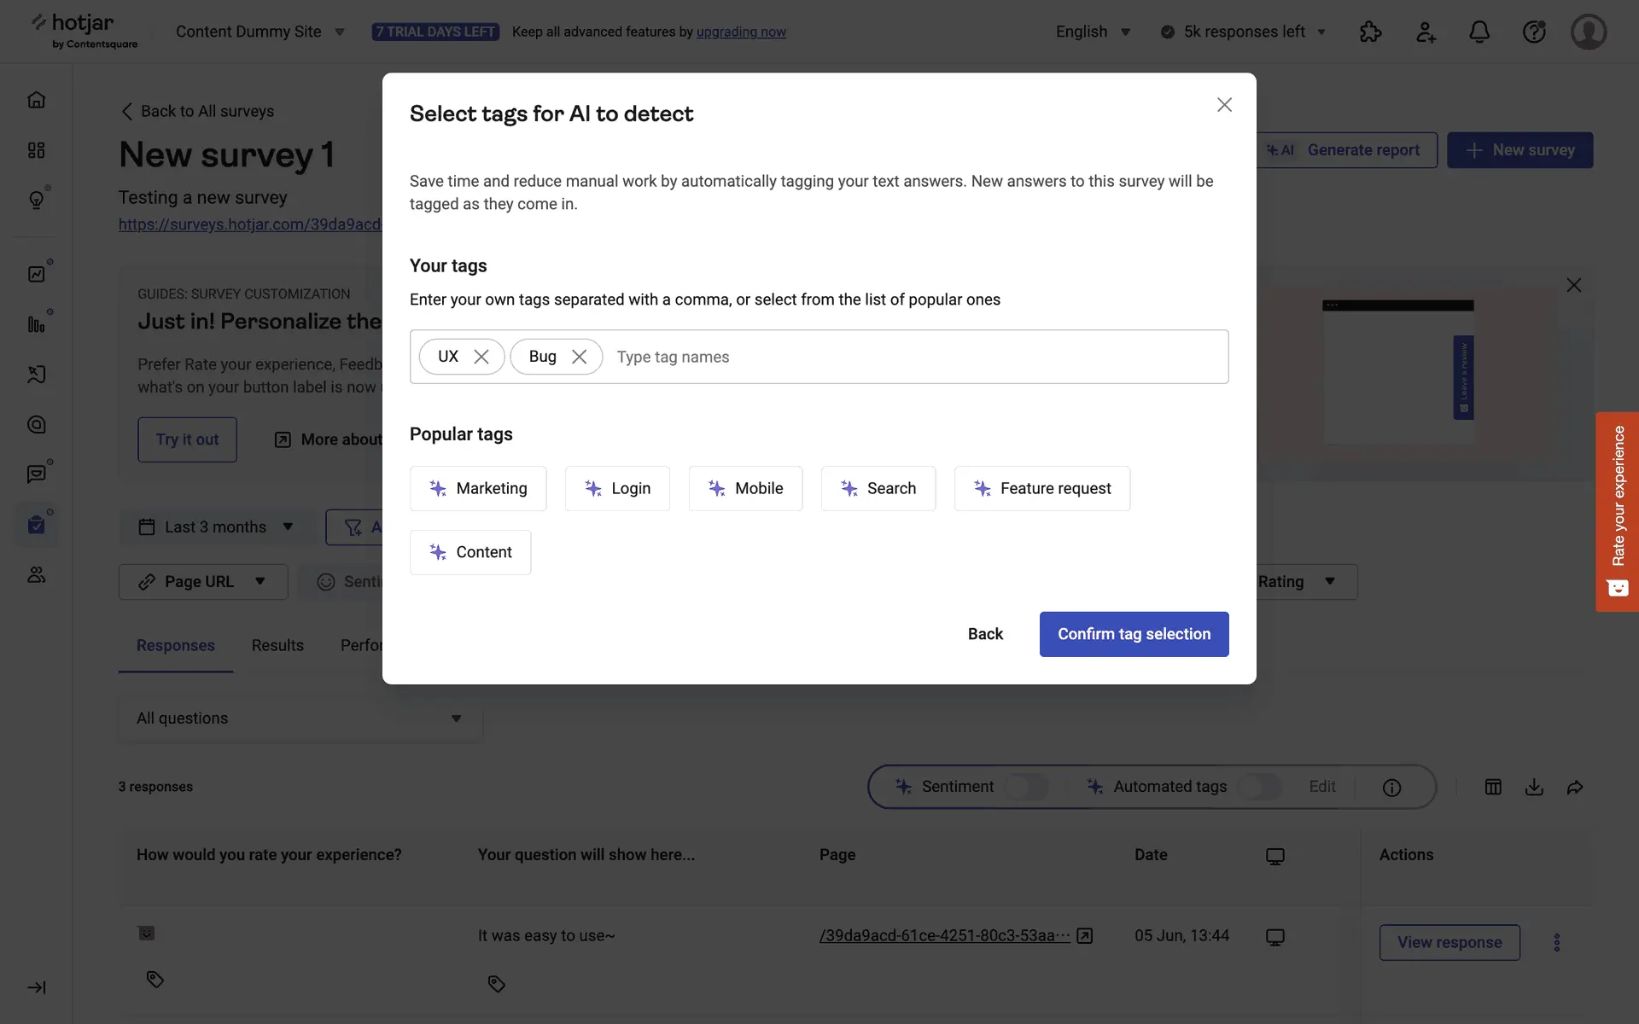
Task: Open the English language dropdown
Action: click(1093, 32)
